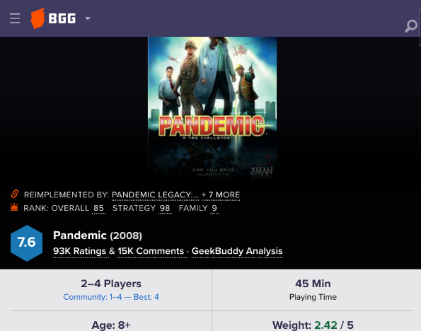Click the 2.42 weight rating value
The height and width of the screenshot is (331, 421).
(x=325, y=325)
